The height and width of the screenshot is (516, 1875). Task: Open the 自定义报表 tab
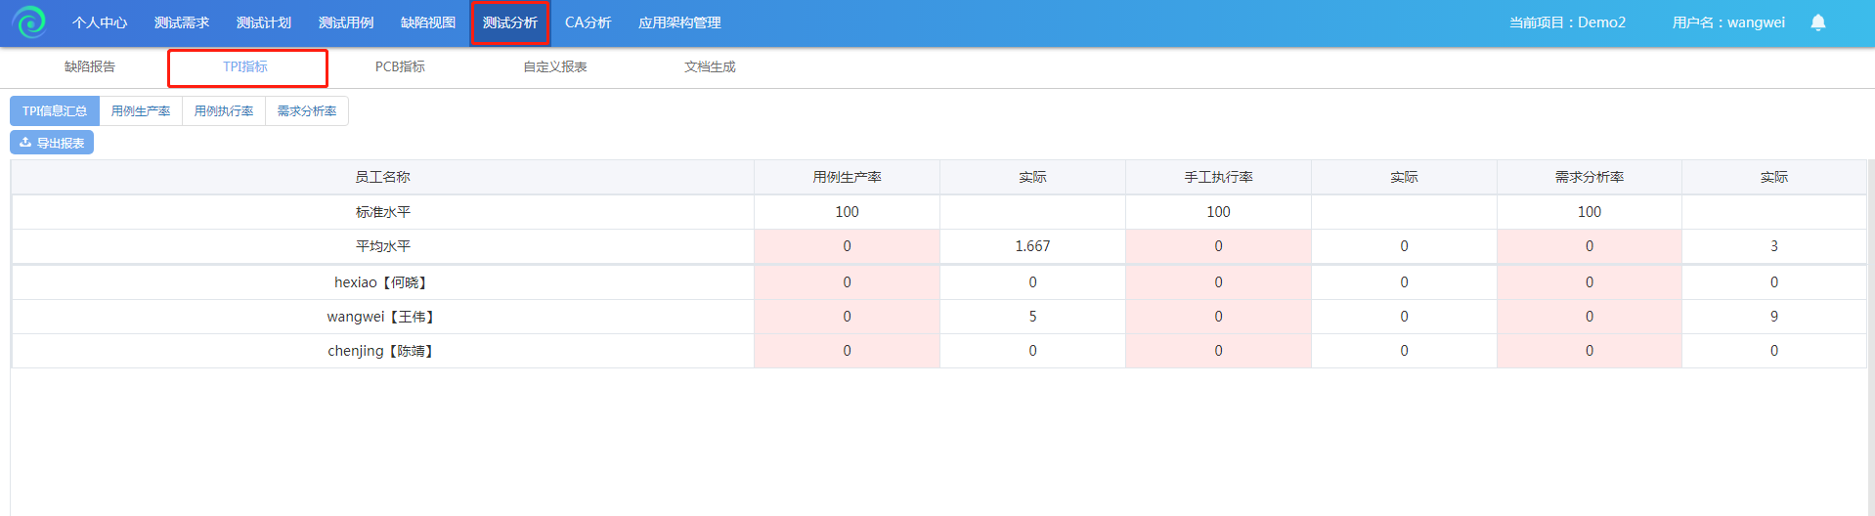pyautogui.click(x=555, y=66)
